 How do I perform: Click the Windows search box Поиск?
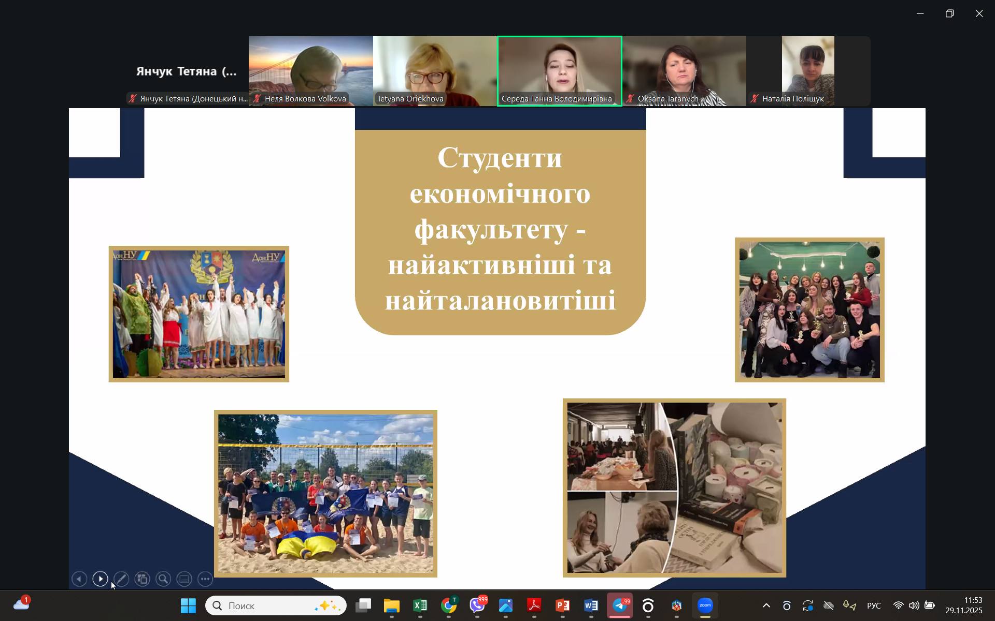pyautogui.click(x=276, y=605)
